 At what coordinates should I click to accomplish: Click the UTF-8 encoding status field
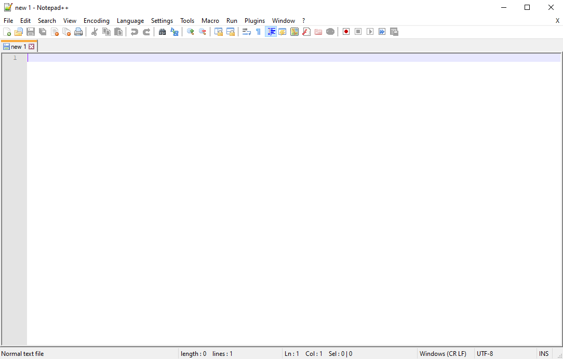coord(505,354)
